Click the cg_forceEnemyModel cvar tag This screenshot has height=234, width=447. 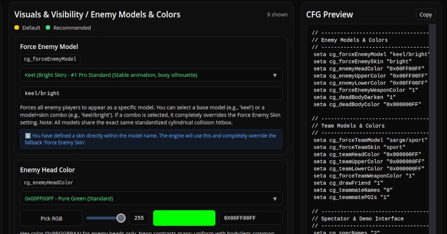pos(50,59)
